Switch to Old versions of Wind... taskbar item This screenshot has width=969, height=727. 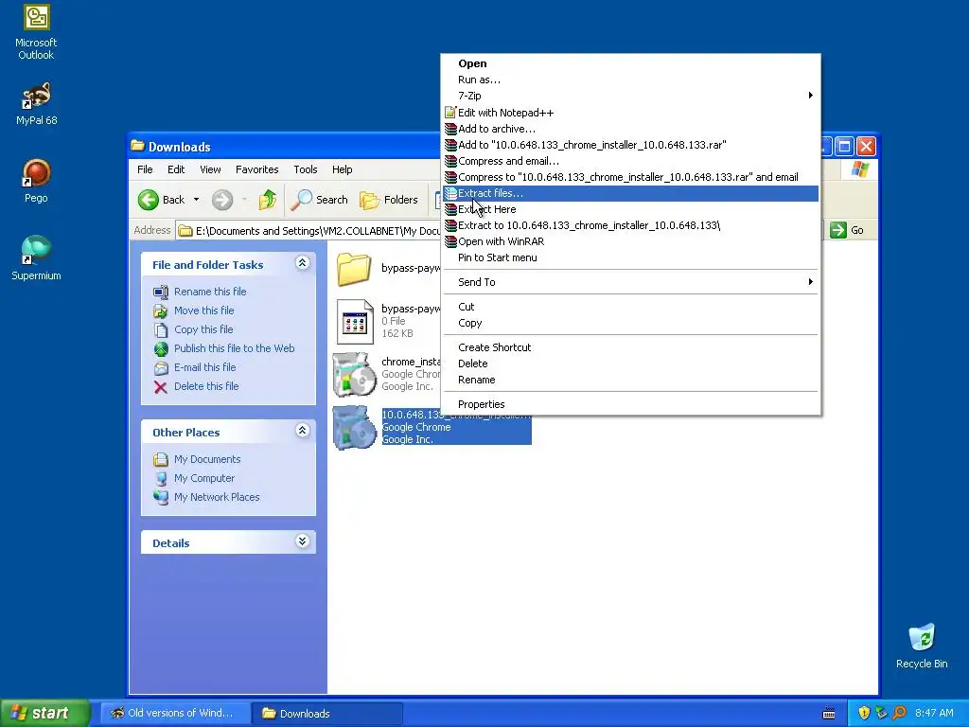point(176,713)
